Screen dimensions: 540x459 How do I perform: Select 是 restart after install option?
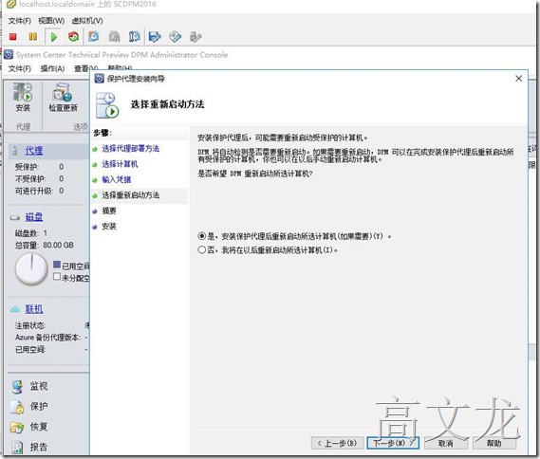(201, 236)
